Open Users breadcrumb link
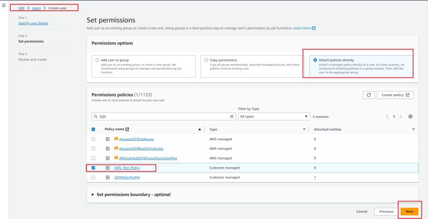This screenshot has height=219, width=428. [36, 8]
